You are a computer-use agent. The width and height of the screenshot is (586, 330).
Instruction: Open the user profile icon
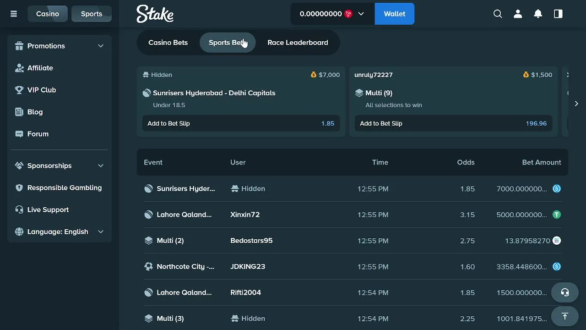pyautogui.click(x=518, y=14)
